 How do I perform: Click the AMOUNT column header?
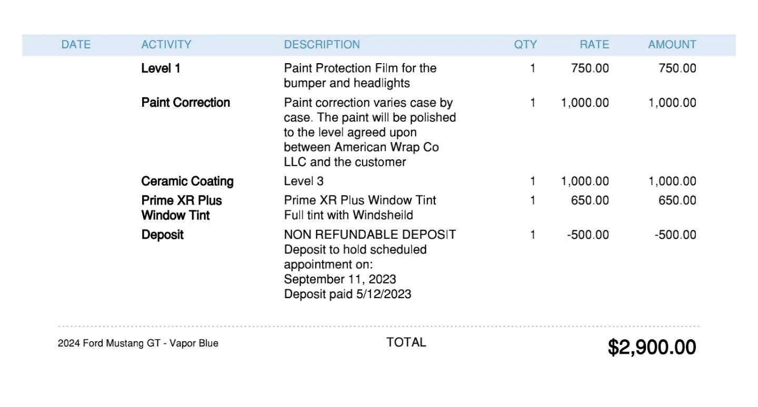tap(672, 45)
